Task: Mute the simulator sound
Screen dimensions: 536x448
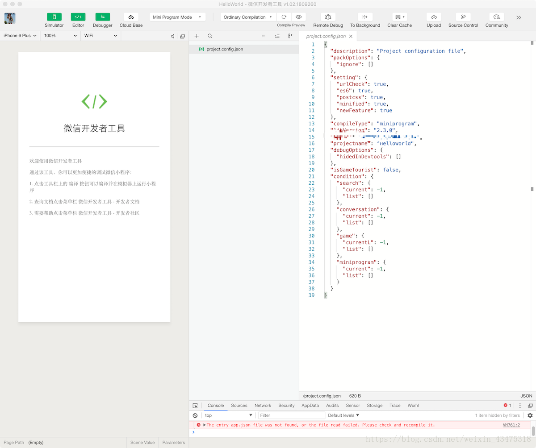Action: pyautogui.click(x=173, y=36)
